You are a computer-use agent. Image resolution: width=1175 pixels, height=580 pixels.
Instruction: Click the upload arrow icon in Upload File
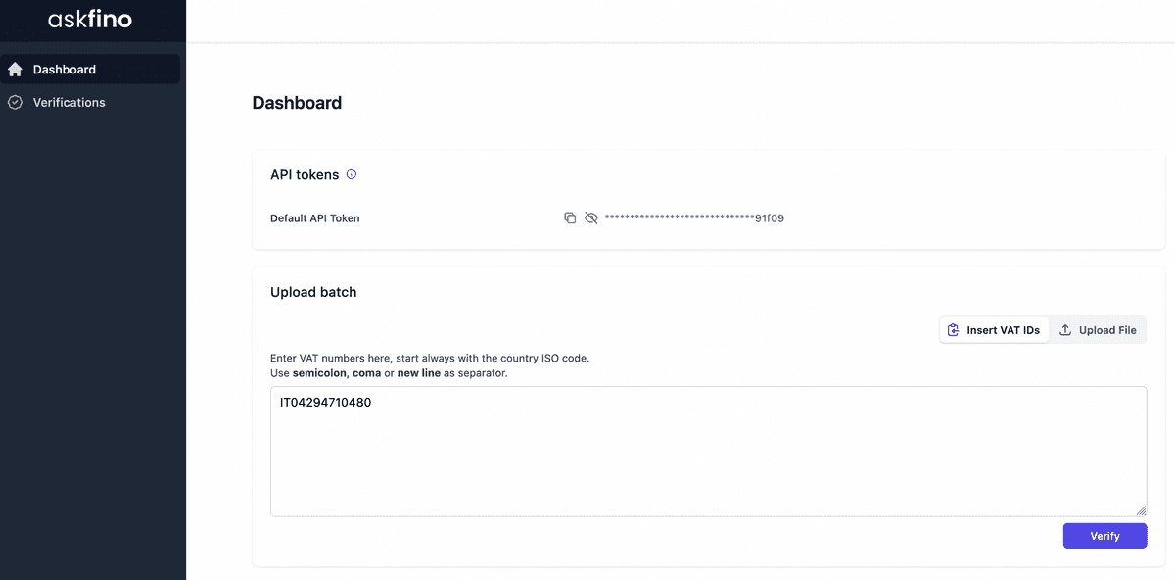pos(1065,330)
